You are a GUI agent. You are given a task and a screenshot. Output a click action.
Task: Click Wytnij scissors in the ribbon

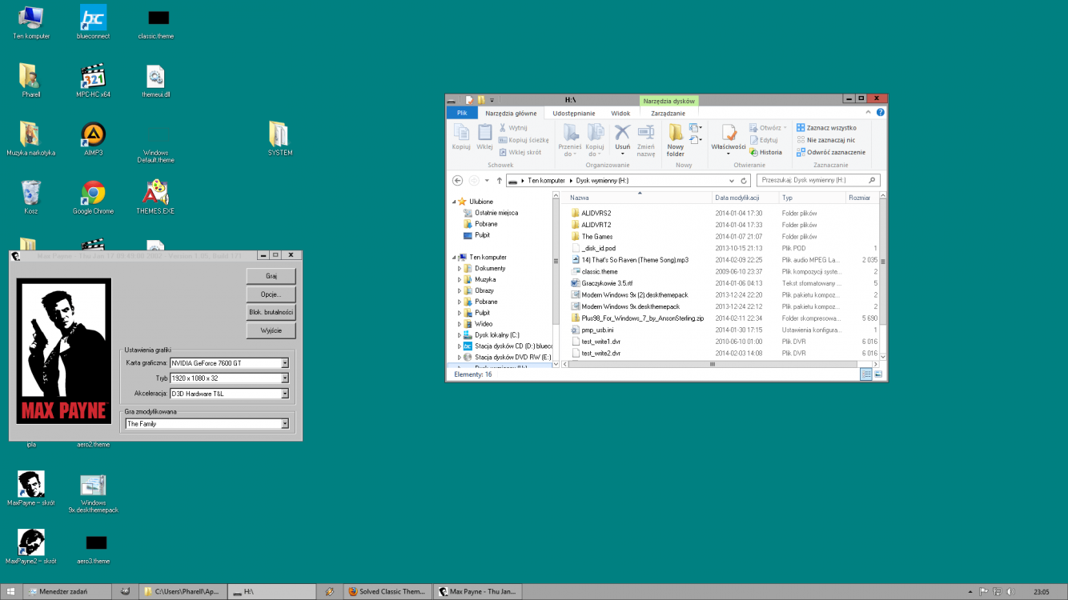click(x=512, y=128)
